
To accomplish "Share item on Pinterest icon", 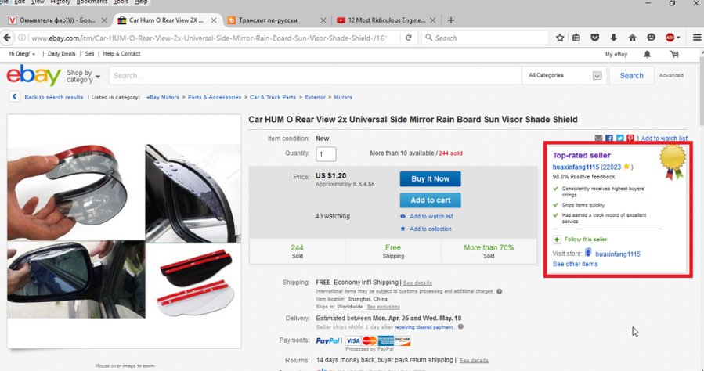I will tap(630, 139).
